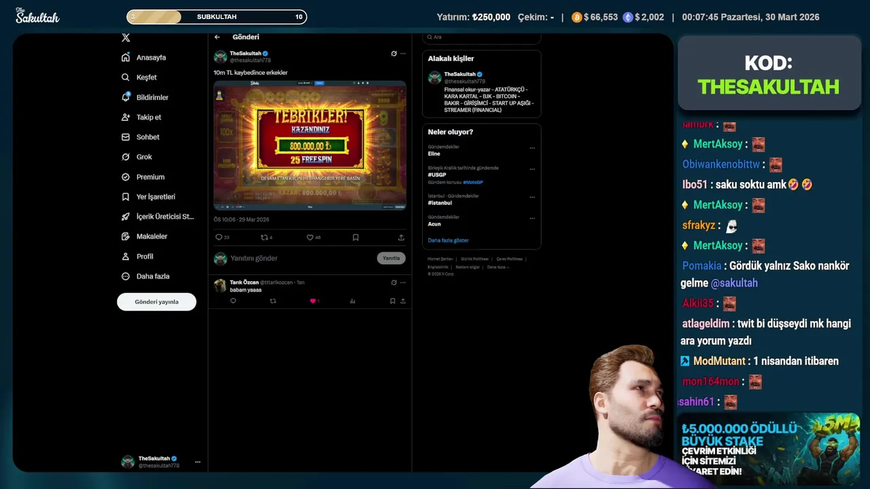Select Anasayfa menu label
The image size is (870, 489).
(151, 58)
